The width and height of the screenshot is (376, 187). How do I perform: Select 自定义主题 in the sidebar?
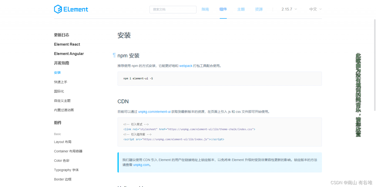(62, 101)
